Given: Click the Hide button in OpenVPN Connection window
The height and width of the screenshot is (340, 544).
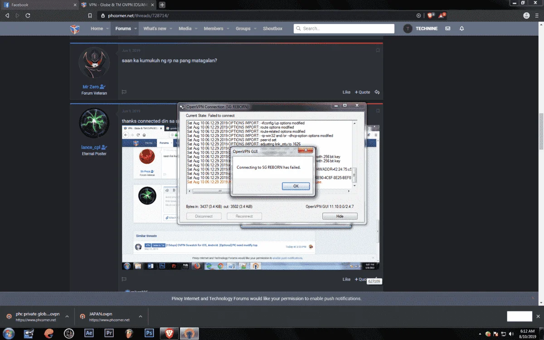Looking at the screenshot, I should [340, 216].
